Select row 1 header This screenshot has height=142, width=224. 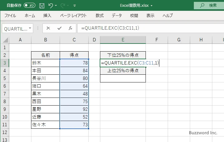pos(5,48)
